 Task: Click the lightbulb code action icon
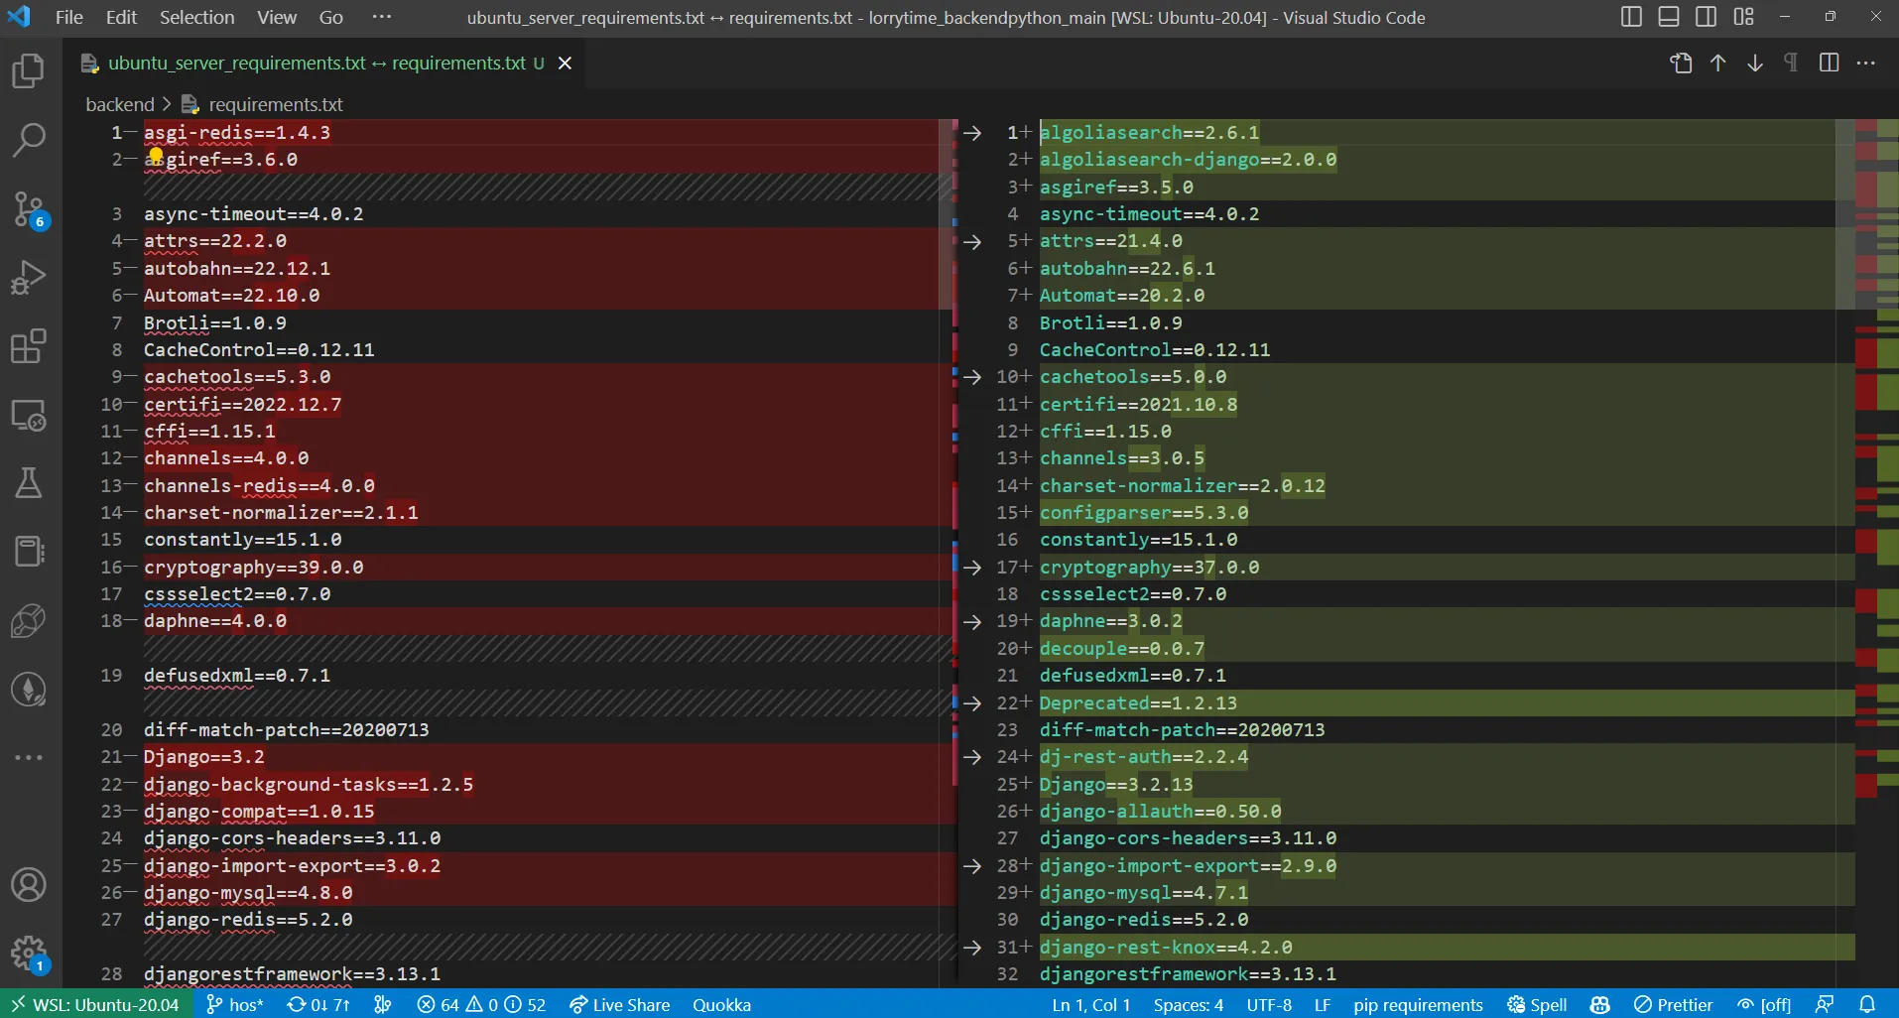click(x=156, y=154)
